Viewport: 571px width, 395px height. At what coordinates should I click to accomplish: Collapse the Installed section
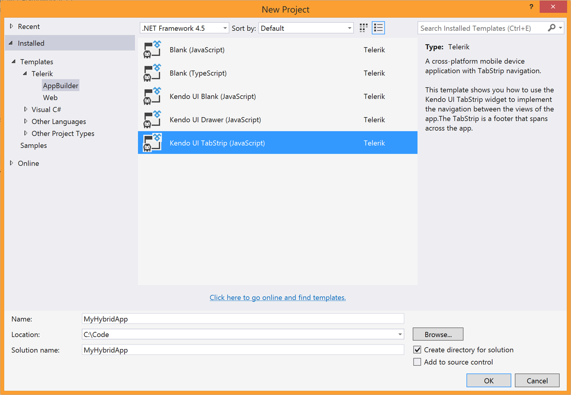pyautogui.click(x=11, y=43)
